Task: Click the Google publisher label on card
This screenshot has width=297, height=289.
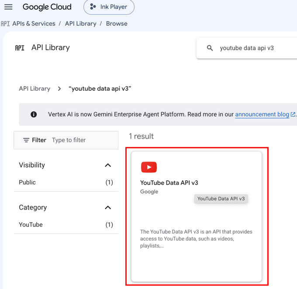Action: tap(149, 192)
